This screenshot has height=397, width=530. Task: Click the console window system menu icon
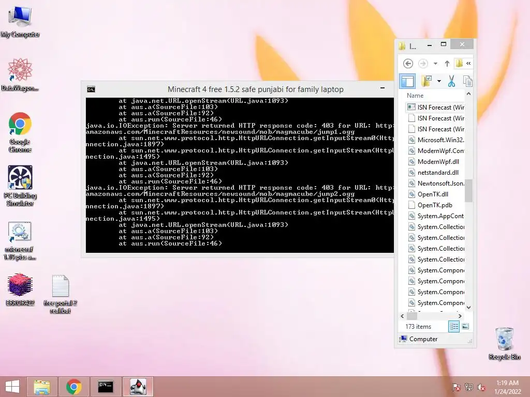click(x=91, y=89)
